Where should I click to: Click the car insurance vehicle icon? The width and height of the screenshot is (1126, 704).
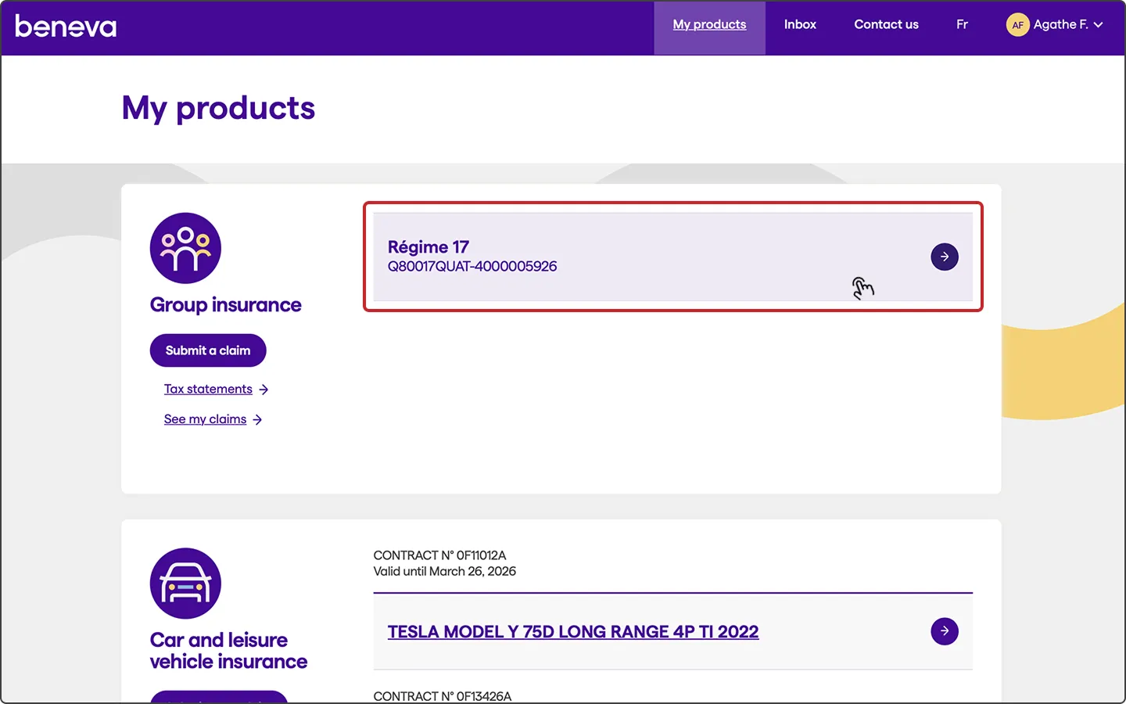pos(185,584)
